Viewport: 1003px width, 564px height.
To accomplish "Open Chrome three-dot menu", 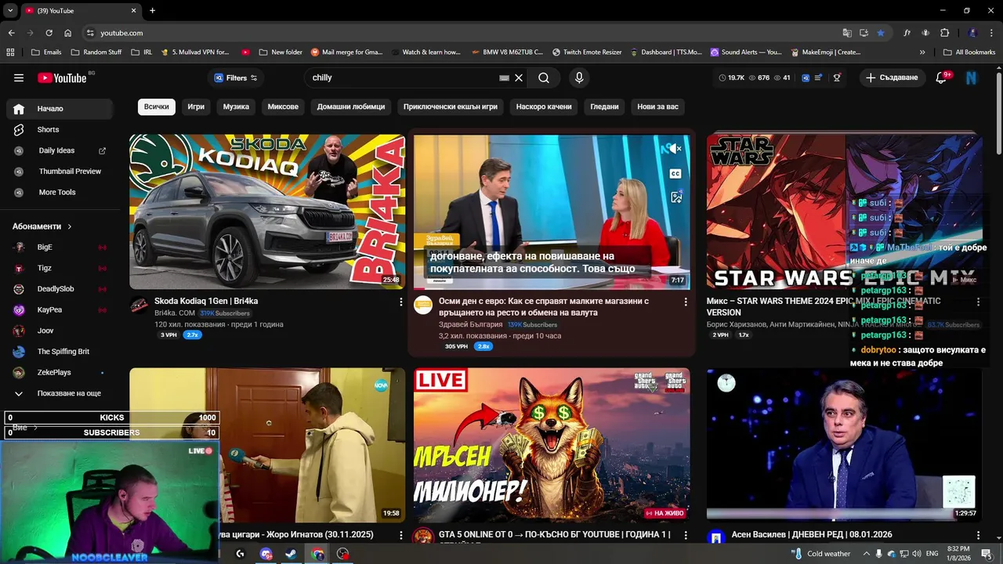I will [991, 33].
